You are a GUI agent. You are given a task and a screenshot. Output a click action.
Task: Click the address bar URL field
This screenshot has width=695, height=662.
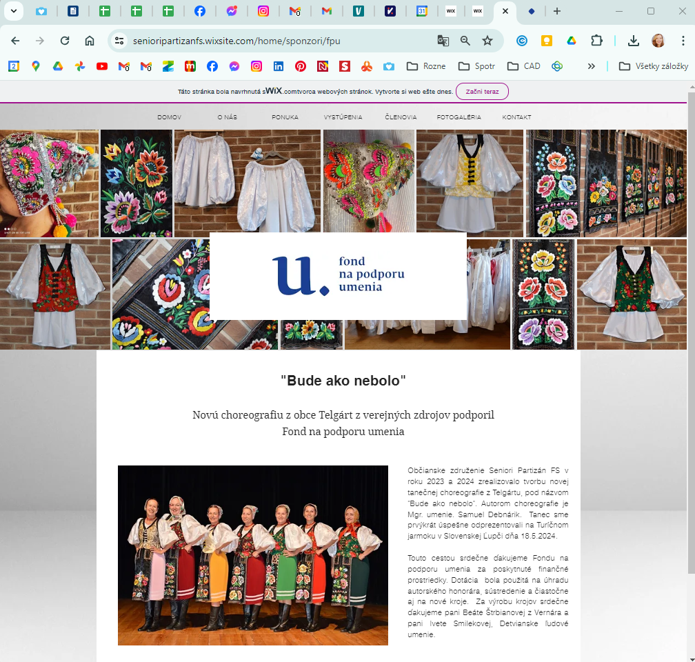pyautogui.click(x=276, y=41)
